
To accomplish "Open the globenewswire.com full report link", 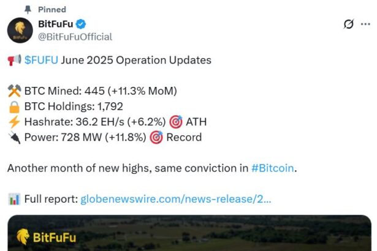I will [176, 199].
